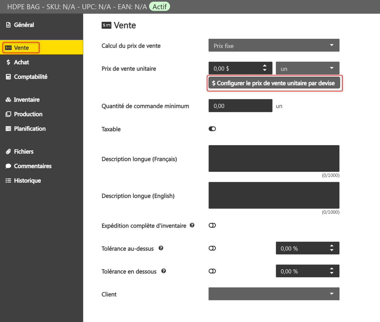Turn on Tolérance en dessous toggle
This screenshot has height=322, width=380.
coord(212,271)
